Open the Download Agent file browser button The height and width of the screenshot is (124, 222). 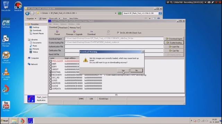174,39
